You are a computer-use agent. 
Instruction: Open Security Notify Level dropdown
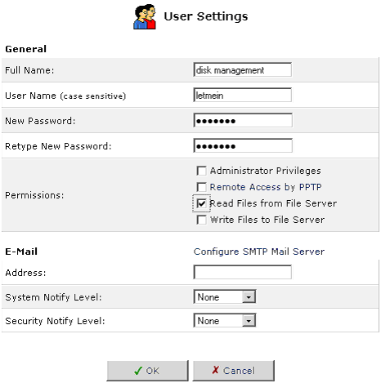click(225, 321)
